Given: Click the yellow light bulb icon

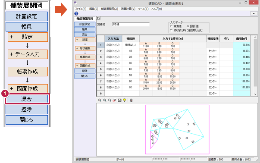Looking at the screenshot, I should click(x=124, y=100).
